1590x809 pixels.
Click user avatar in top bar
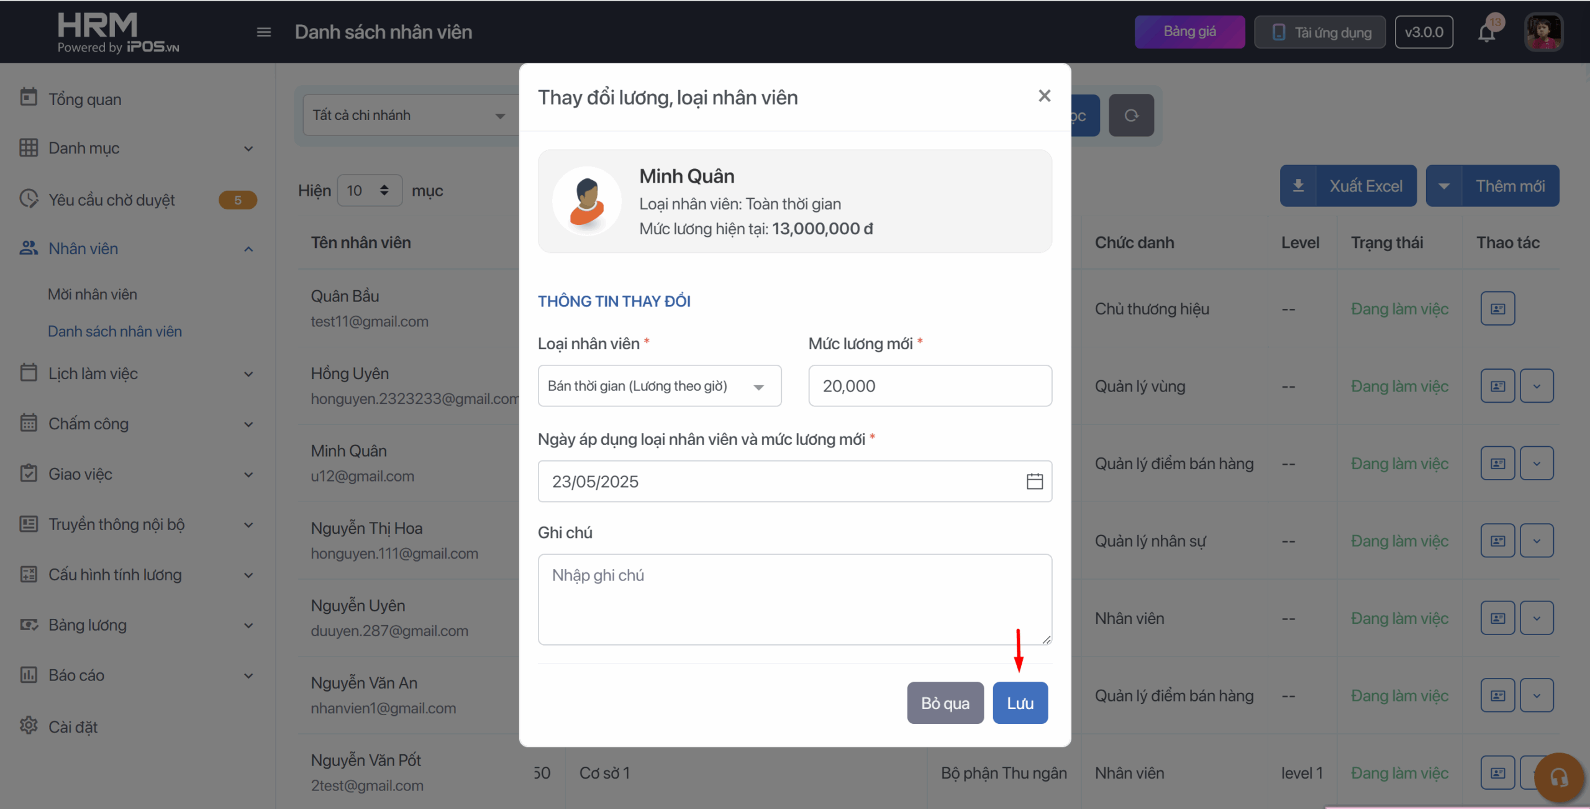(x=1543, y=32)
